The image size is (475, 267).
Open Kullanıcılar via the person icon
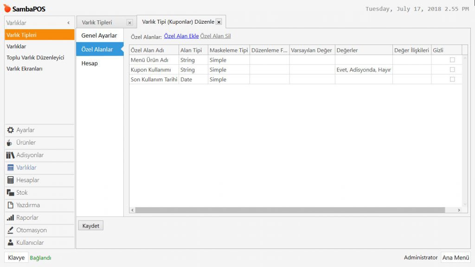[11, 243]
